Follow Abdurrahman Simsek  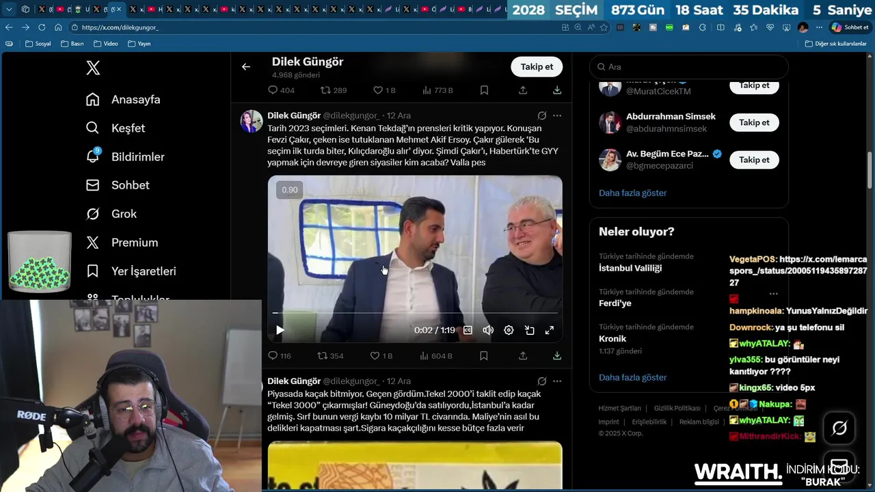pos(754,122)
